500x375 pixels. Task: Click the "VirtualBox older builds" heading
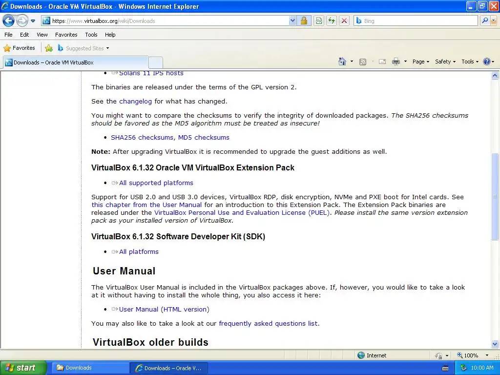pos(150,342)
